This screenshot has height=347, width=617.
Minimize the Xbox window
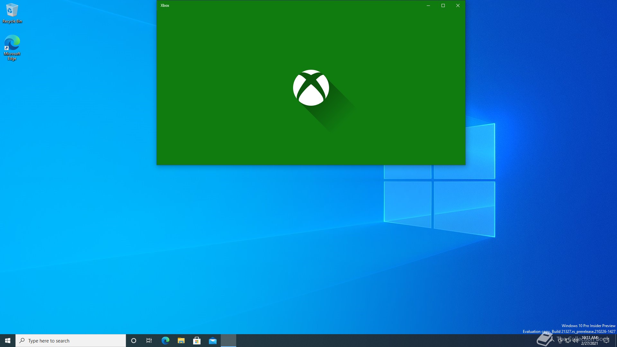point(428,5)
